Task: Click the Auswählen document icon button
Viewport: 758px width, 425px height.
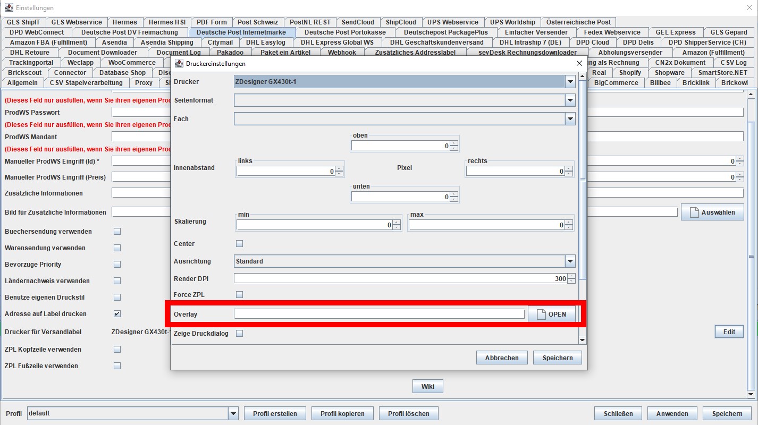Action: click(x=694, y=212)
